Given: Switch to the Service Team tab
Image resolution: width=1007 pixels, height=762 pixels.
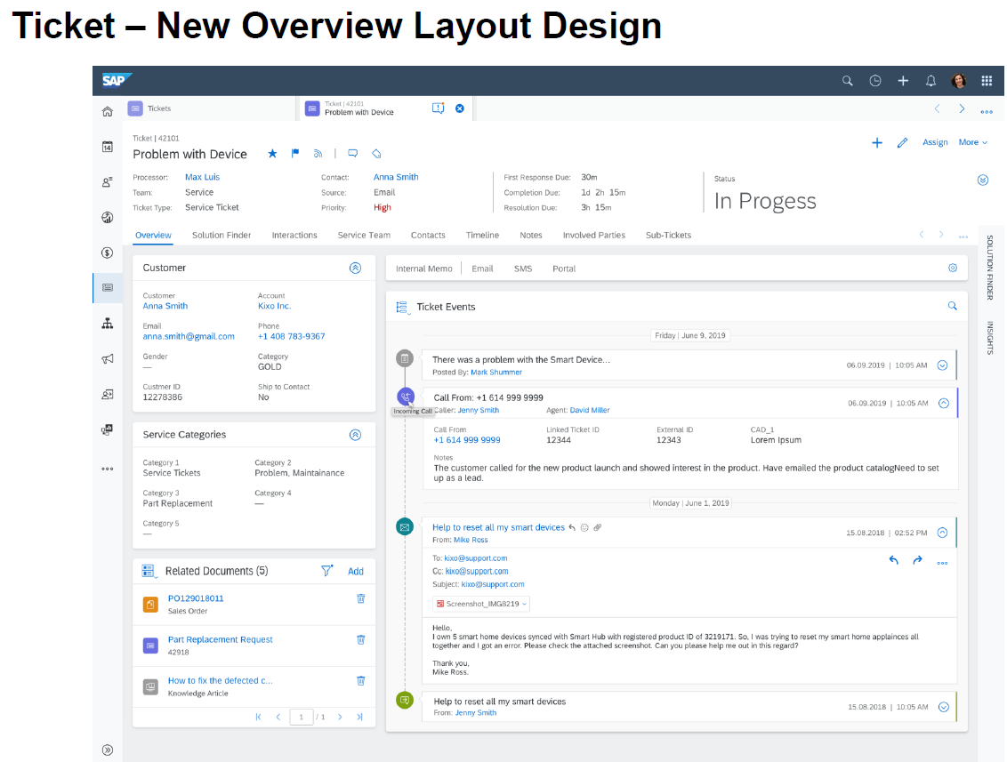Looking at the screenshot, I should click(x=364, y=235).
